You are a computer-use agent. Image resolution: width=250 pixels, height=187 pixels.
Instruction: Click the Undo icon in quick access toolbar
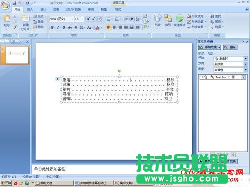pos(20,3)
